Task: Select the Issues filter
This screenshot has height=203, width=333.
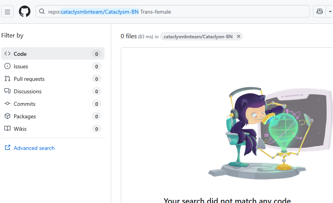Action: (x=53, y=66)
